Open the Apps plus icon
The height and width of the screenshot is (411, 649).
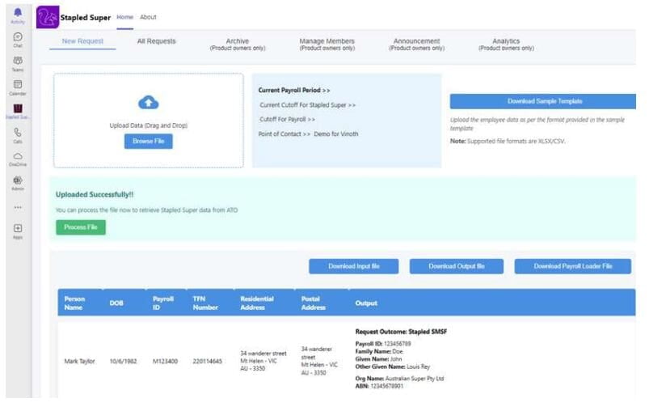(x=18, y=228)
